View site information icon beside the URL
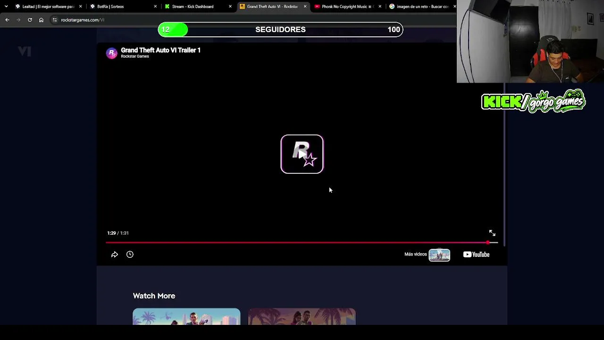This screenshot has width=604, height=340. [55, 20]
